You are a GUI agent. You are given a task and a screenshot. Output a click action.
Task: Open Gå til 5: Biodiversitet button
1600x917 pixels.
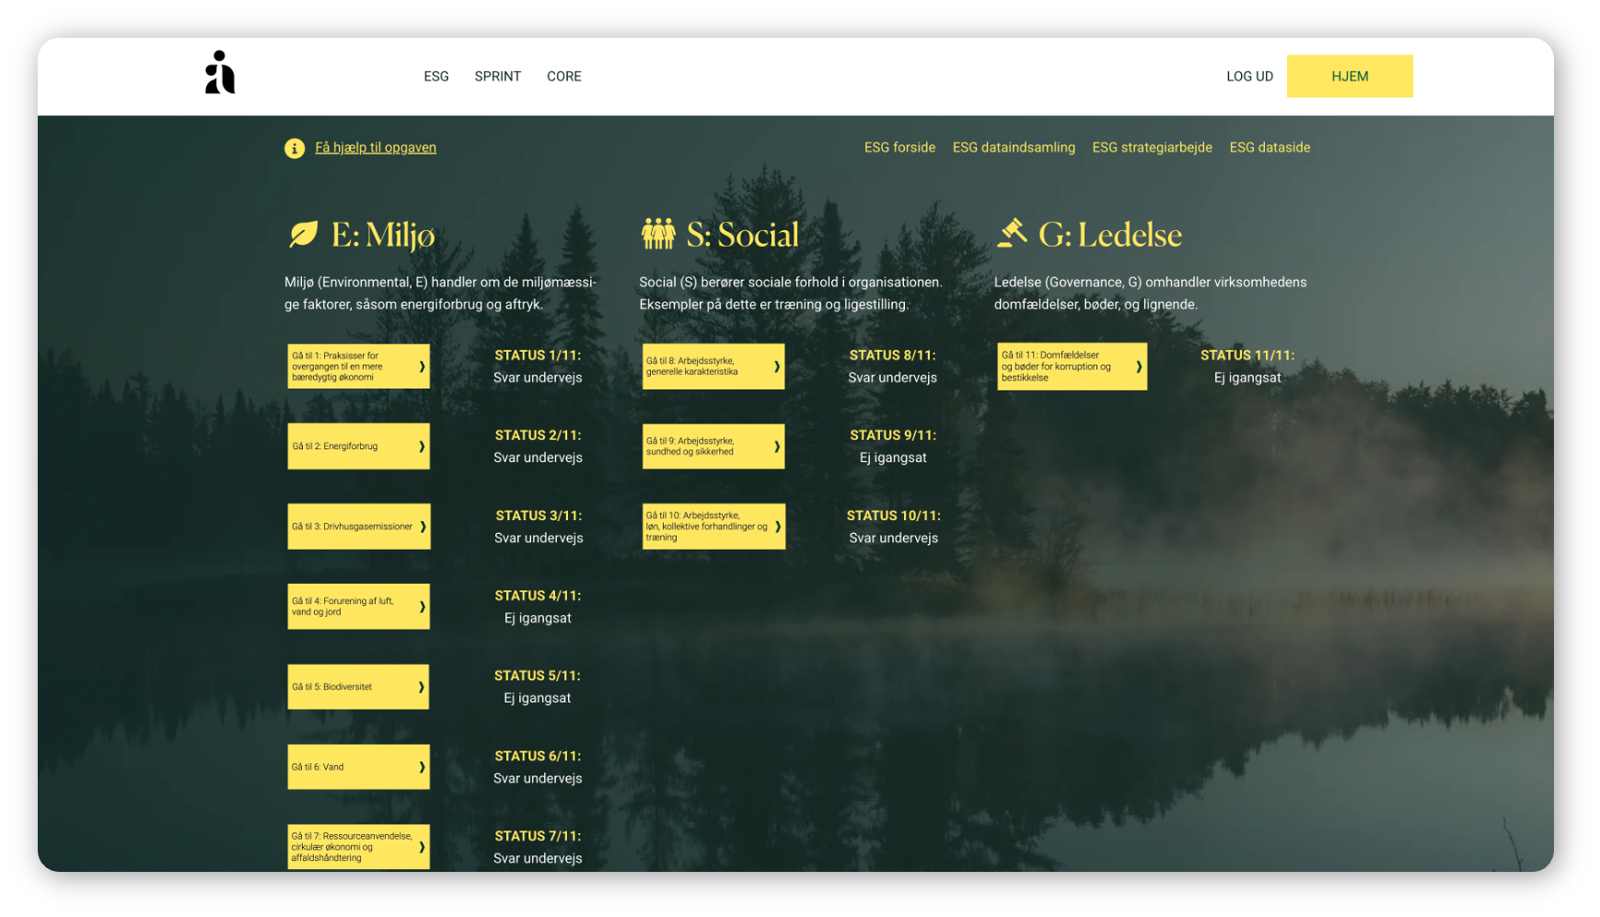pyautogui.click(x=359, y=687)
